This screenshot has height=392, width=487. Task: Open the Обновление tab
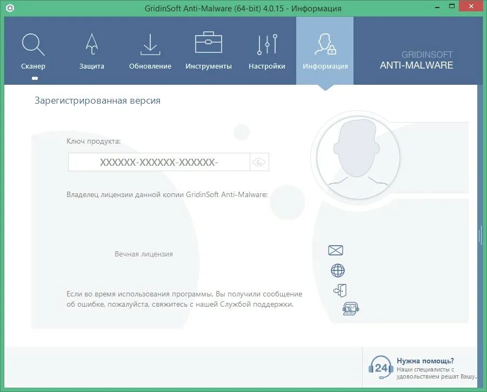[x=150, y=51]
